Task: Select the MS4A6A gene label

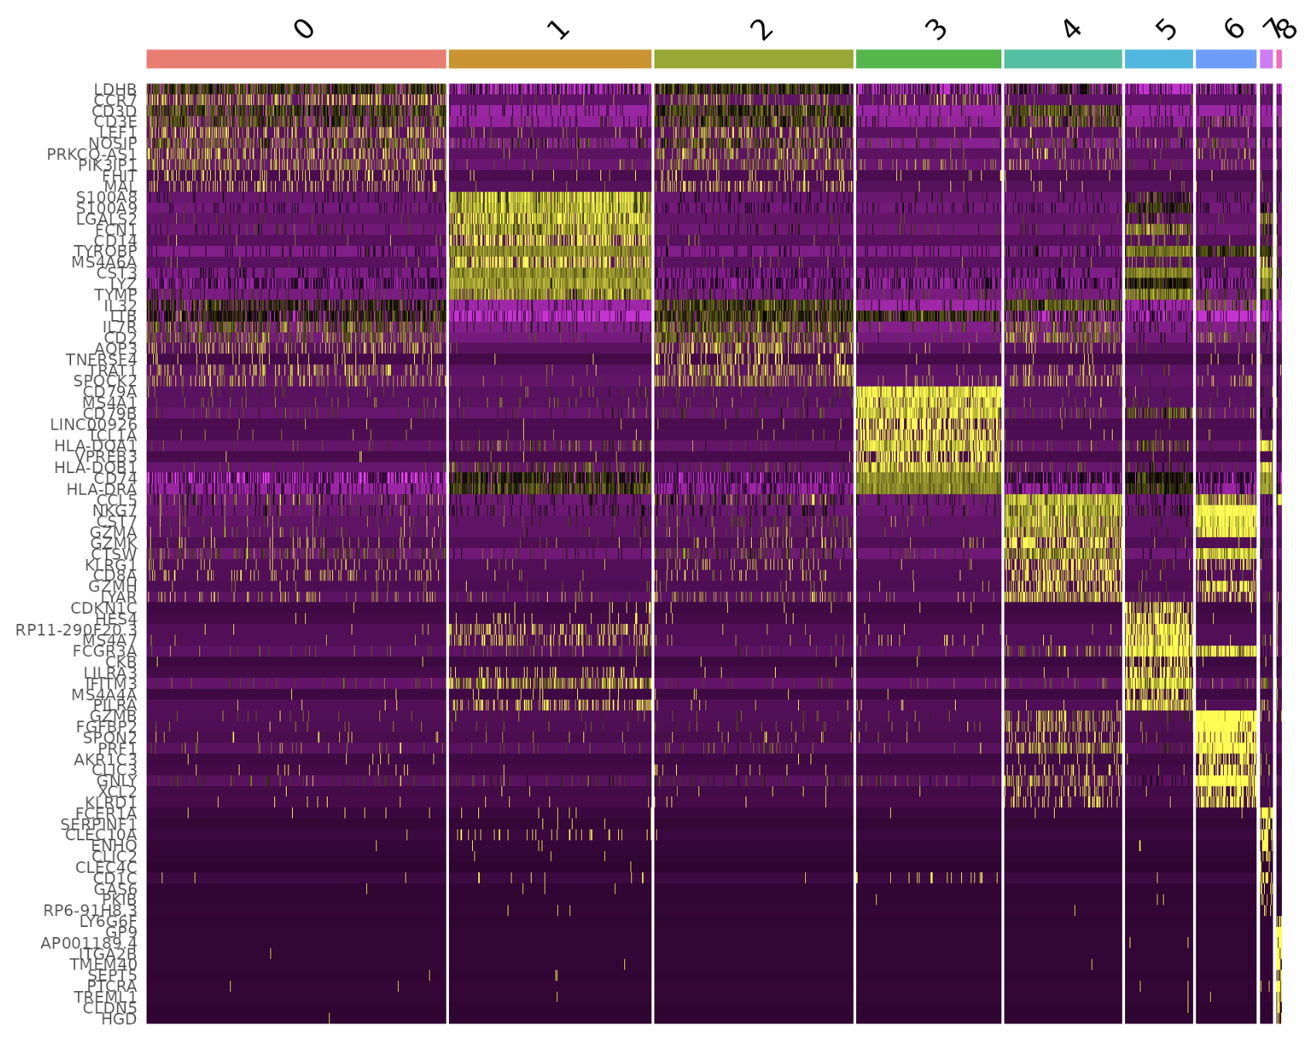Action: (104, 263)
